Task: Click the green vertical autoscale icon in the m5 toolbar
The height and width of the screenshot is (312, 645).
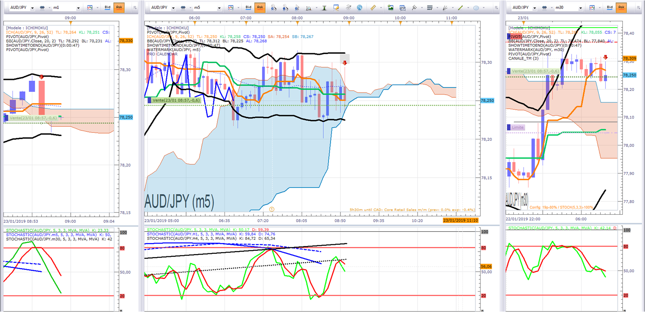Action: click(x=325, y=8)
